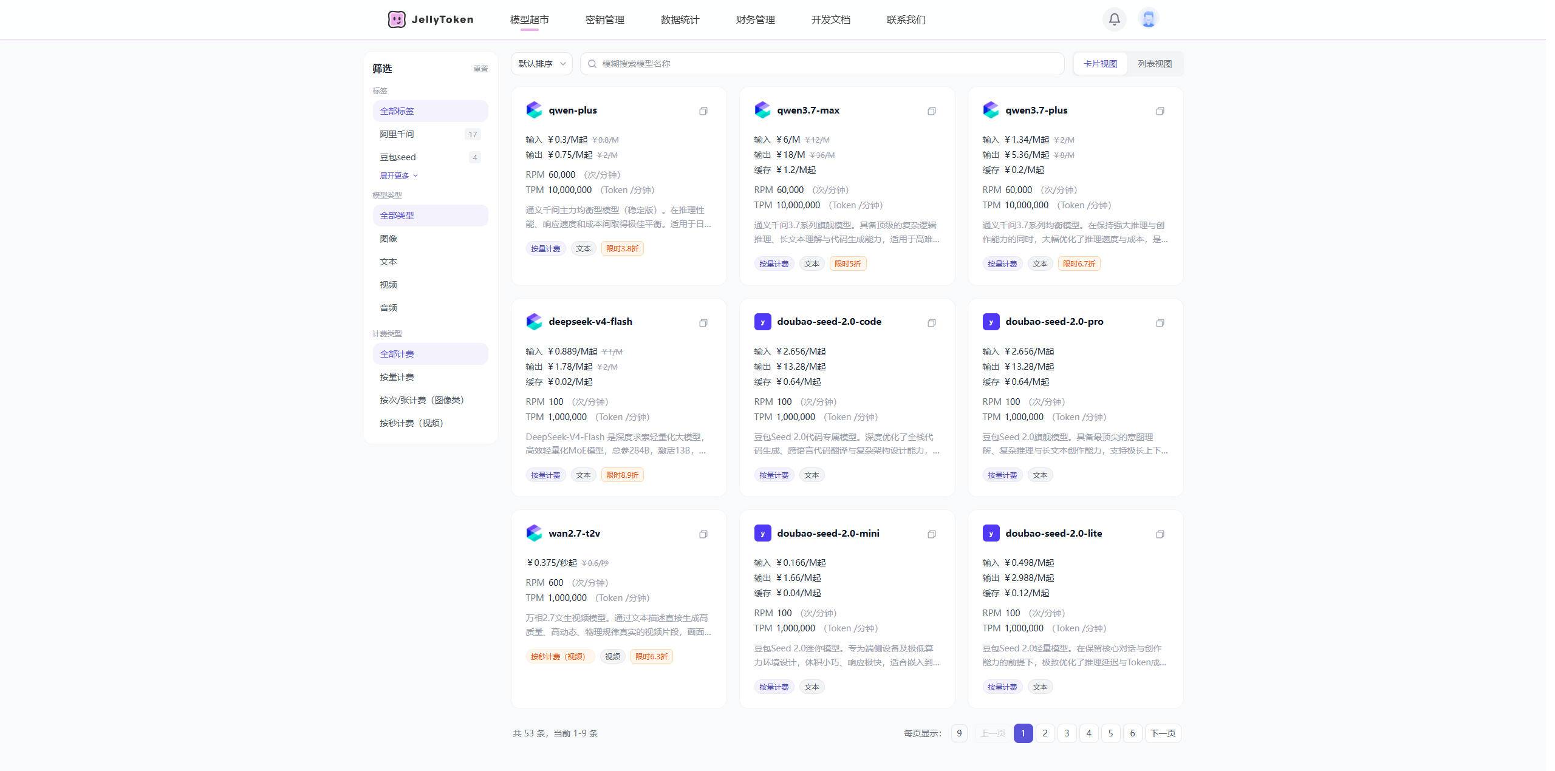
Task: Open the notifications bell
Action: (x=1114, y=19)
